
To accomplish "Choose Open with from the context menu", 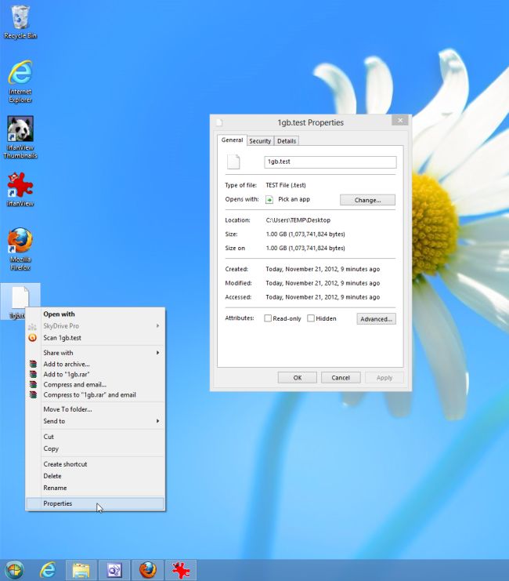I will click(x=95, y=314).
